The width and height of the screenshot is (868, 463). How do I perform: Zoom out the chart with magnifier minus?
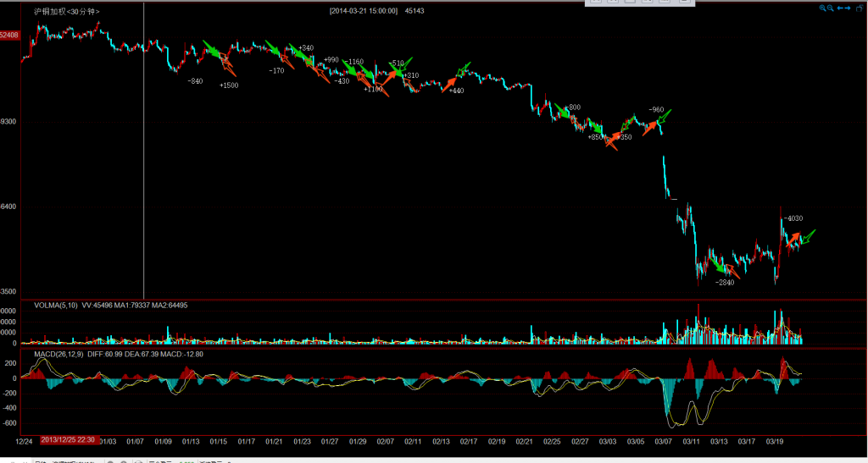coord(831,8)
